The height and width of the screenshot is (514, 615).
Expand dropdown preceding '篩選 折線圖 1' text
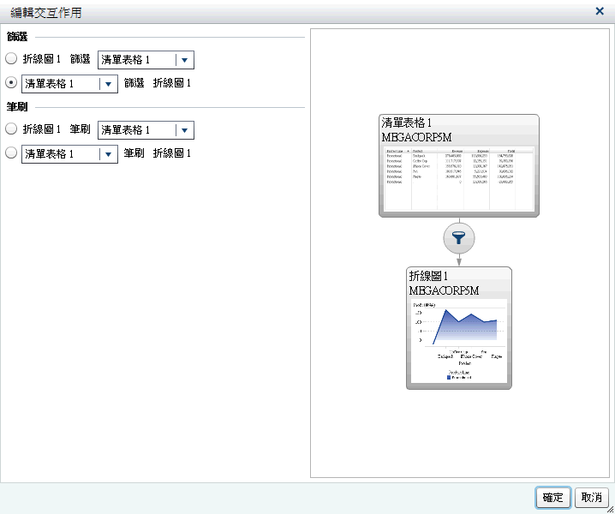point(108,84)
